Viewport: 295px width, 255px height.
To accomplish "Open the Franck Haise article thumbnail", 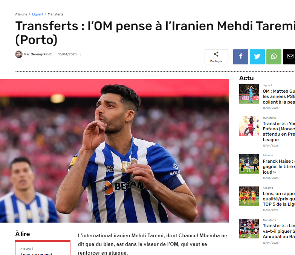I will (x=249, y=164).
